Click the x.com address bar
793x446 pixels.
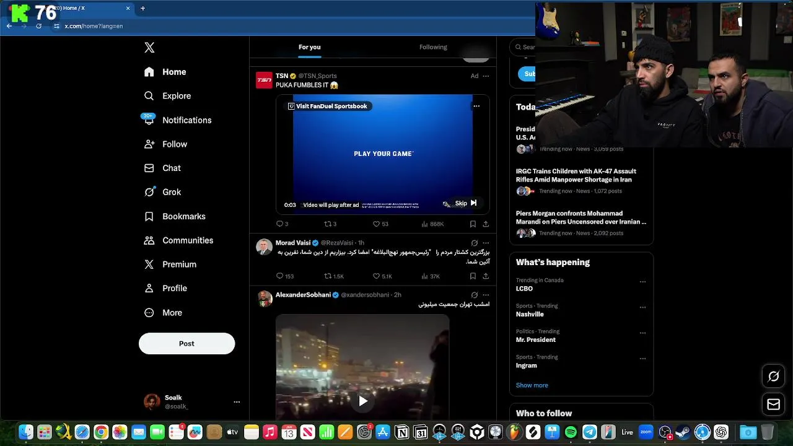pos(291,26)
